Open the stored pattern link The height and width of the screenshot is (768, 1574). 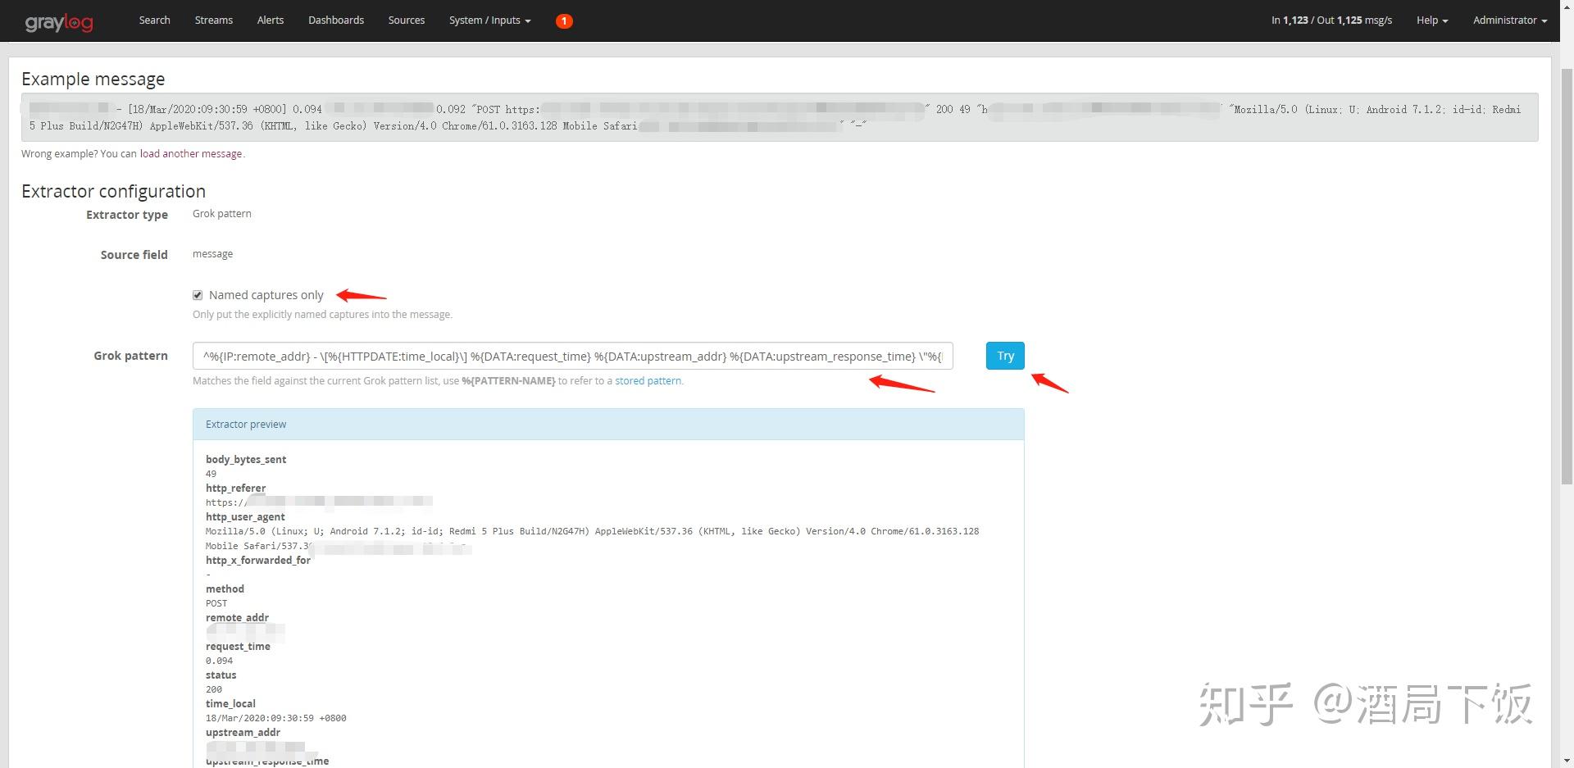pyautogui.click(x=648, y=380)
